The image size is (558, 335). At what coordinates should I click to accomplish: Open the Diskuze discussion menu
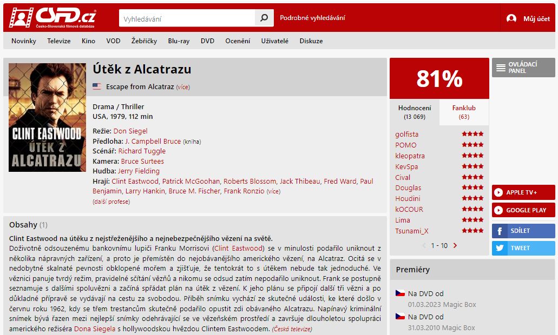(311, 41)
